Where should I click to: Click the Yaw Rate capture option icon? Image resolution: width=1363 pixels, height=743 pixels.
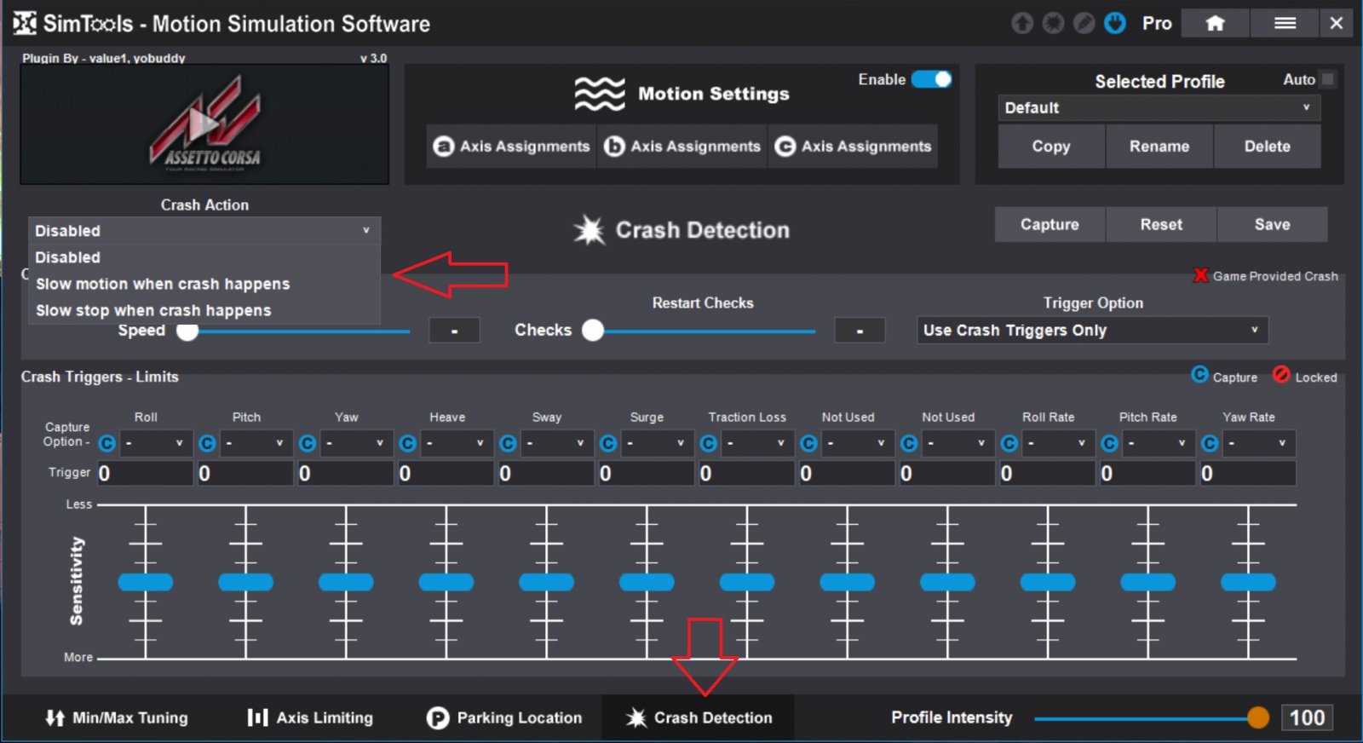pyautogui.click(x=1210, y=443)
